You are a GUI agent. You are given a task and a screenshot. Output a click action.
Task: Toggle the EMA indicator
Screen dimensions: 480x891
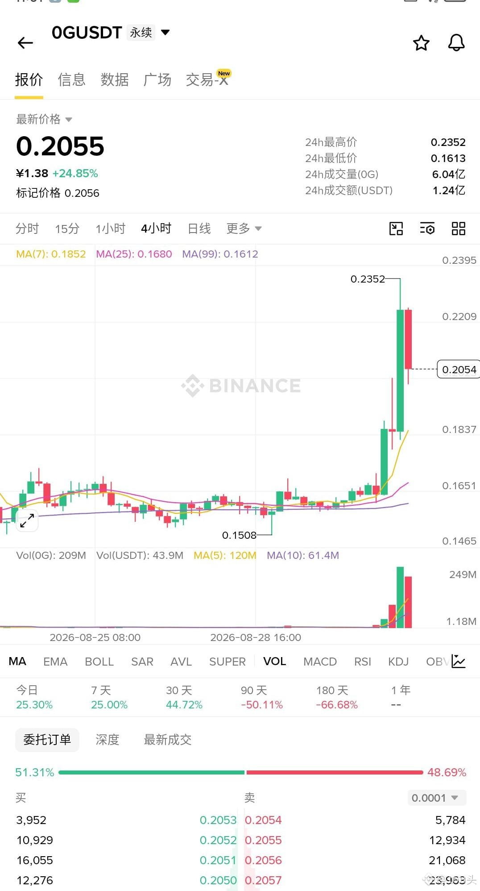55,662
